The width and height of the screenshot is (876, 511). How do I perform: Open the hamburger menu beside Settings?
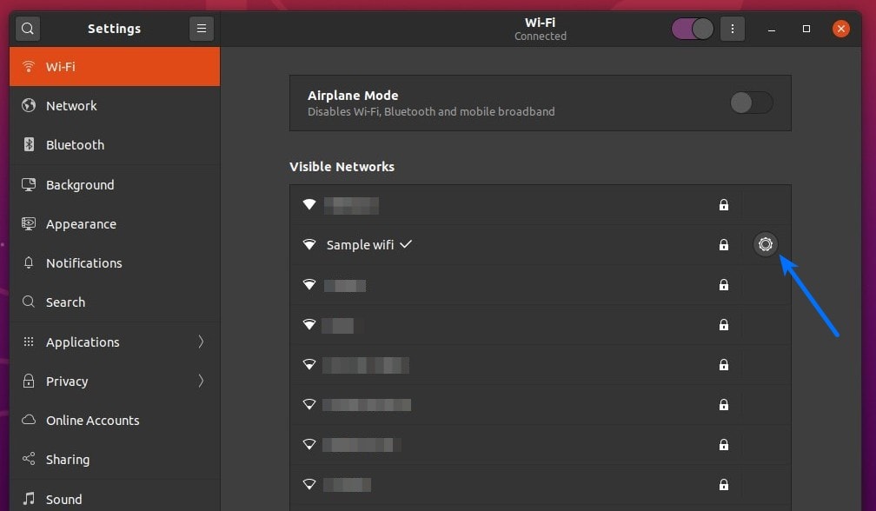click(x=202, y=28)
